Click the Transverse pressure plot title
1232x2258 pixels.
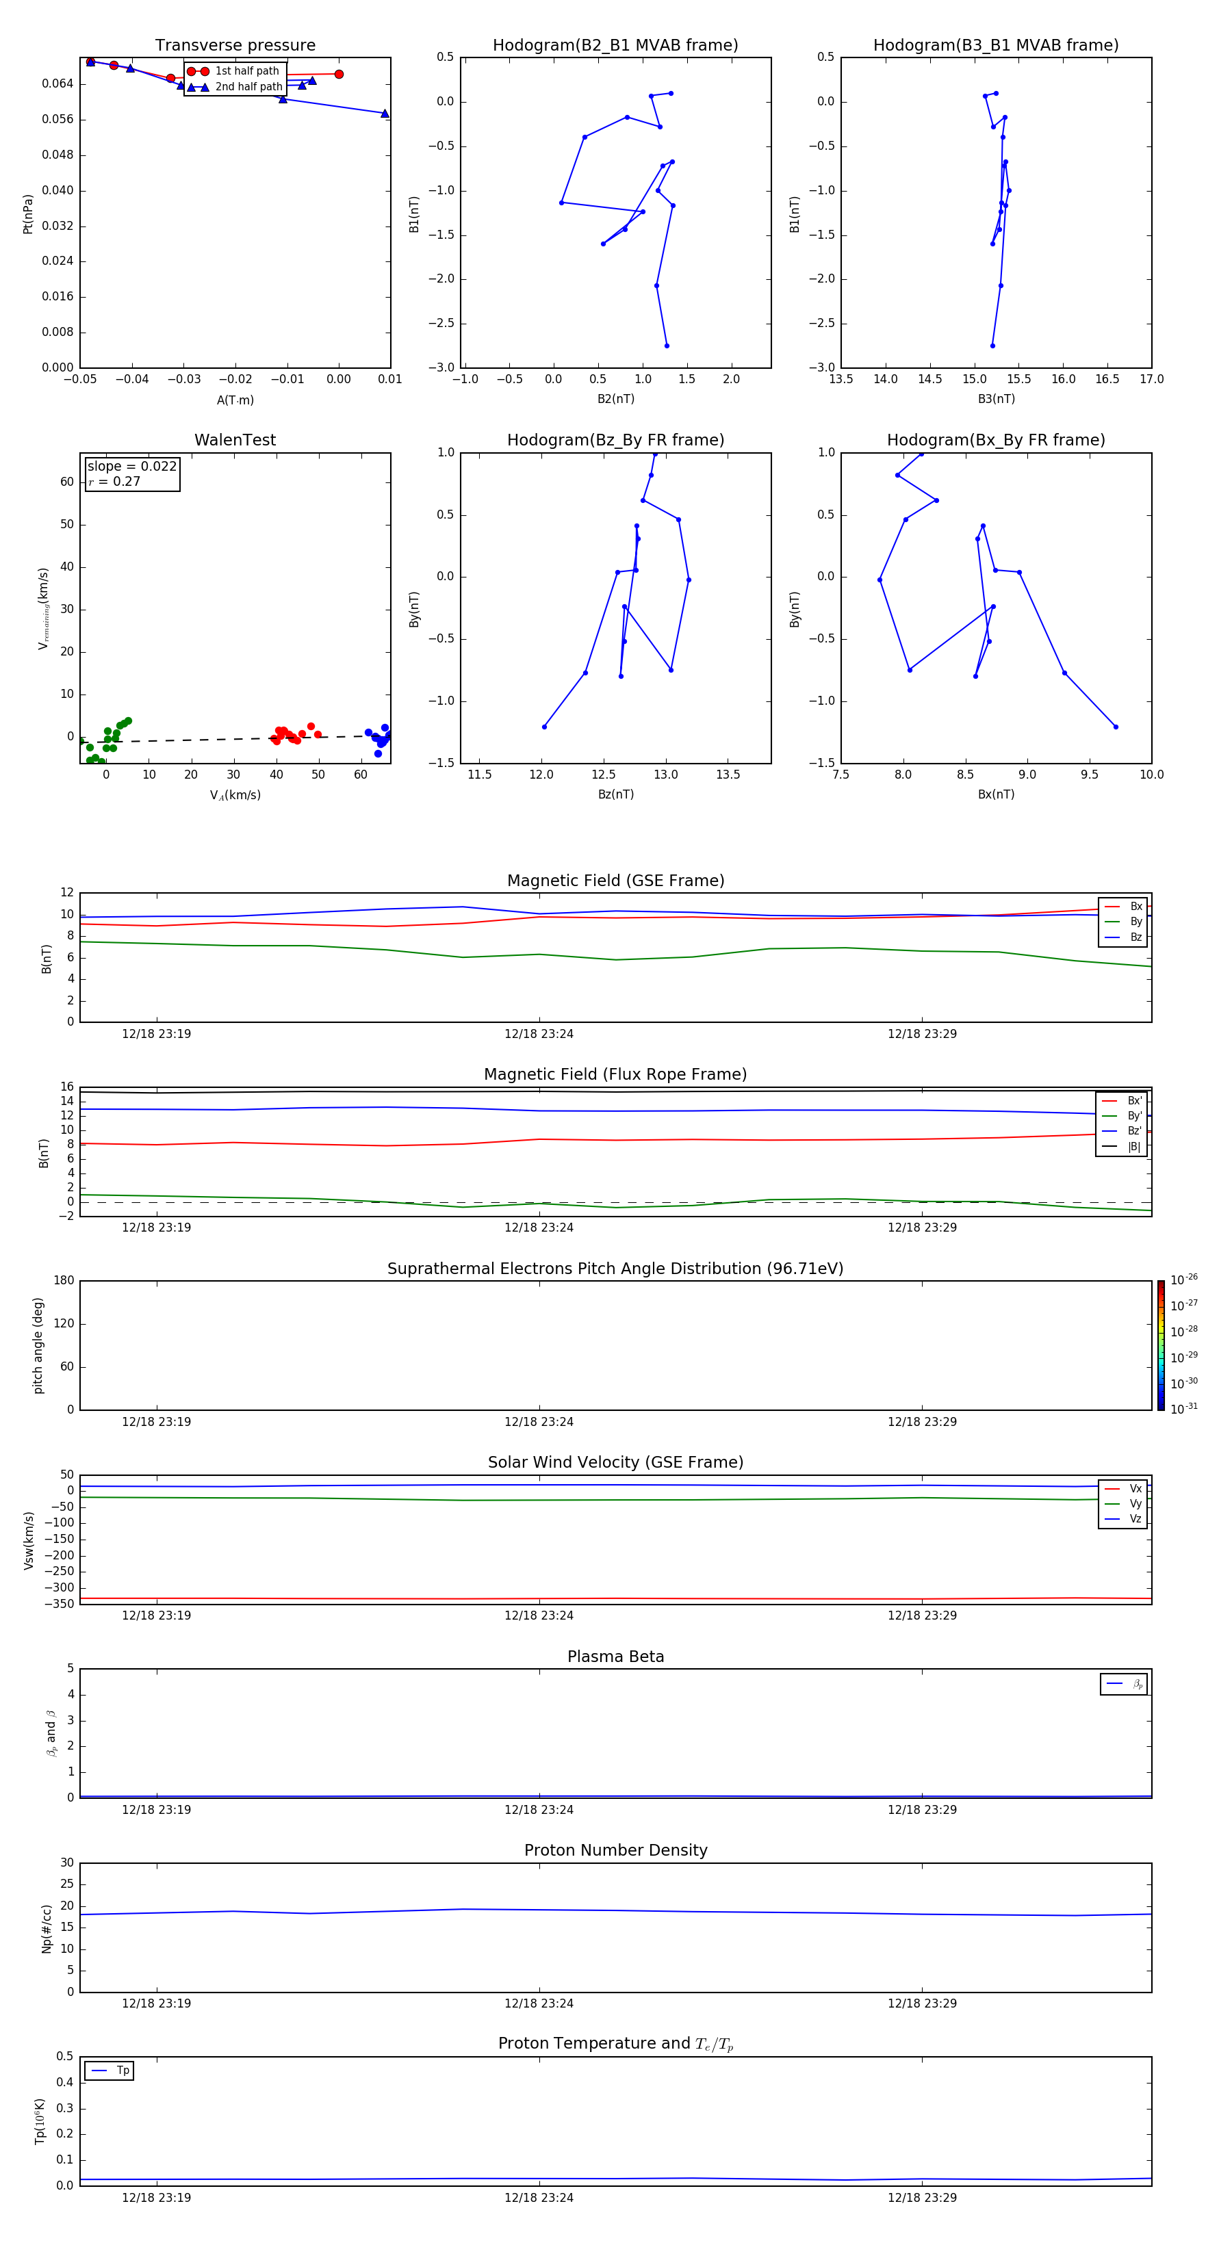(x=235, y=46)
